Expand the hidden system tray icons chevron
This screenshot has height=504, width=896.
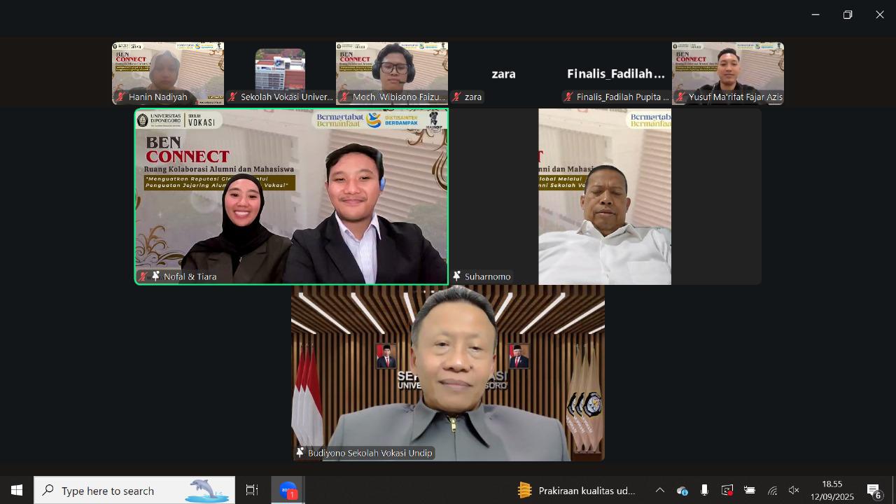pyautogui.click(x=659, y=490)
